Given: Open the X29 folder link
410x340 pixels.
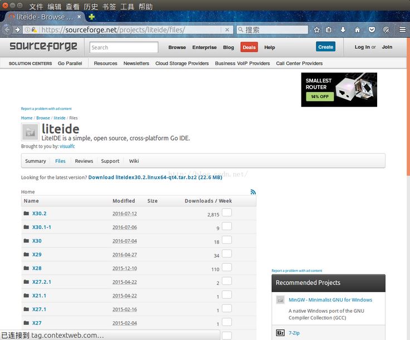Looking at the screenshot, I should pyautogui.click(x=37, y=254).
